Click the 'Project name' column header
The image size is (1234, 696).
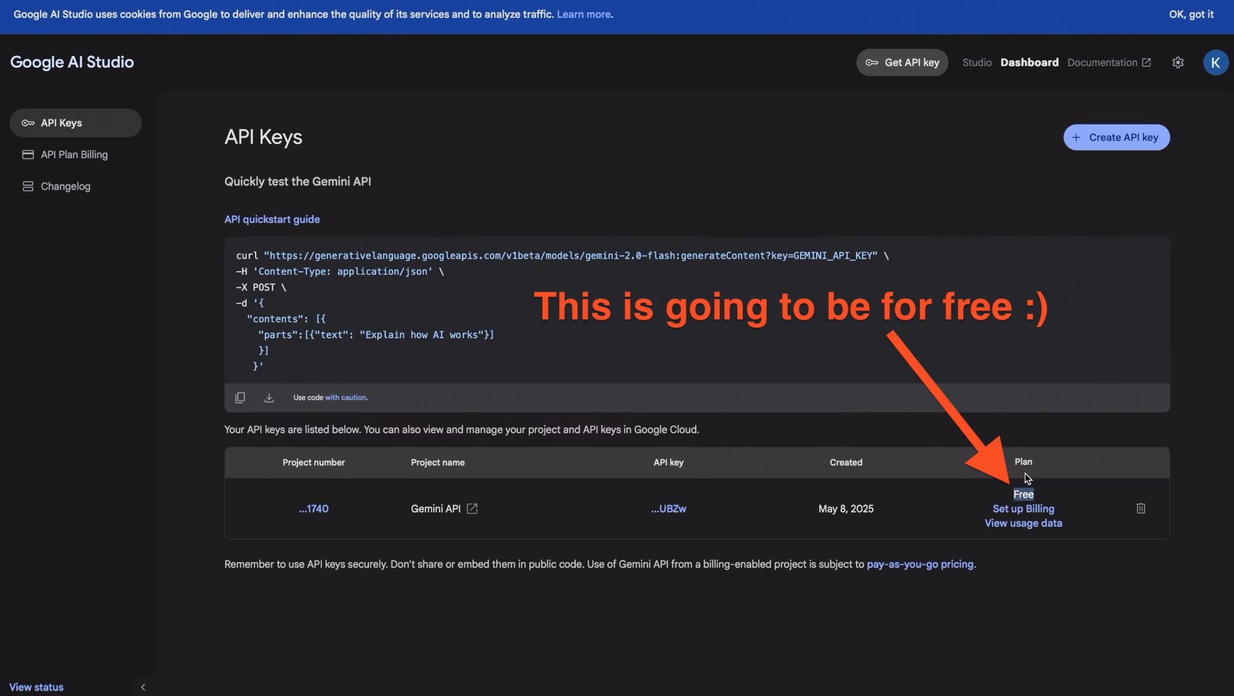(x=438, y=462)
